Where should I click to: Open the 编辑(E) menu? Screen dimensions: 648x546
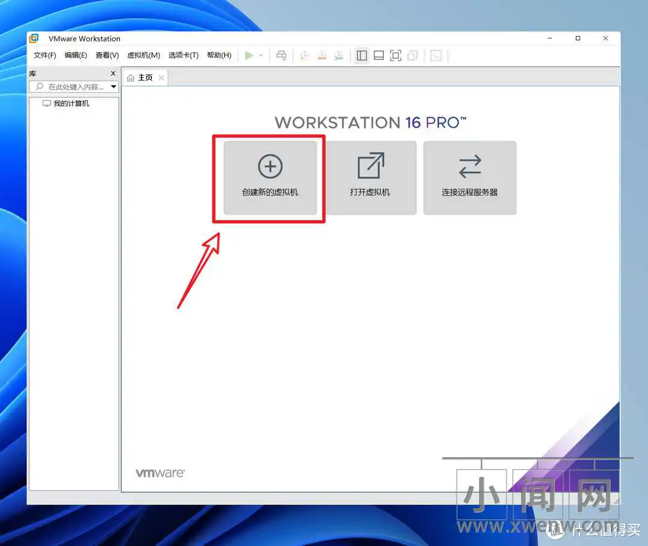click(x=76, y=55)
